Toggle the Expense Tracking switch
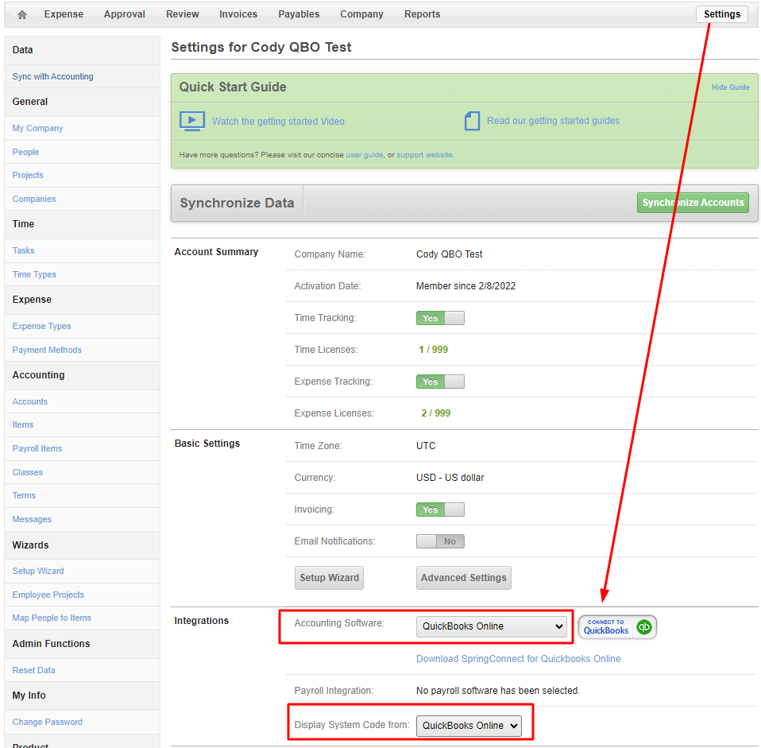 440,382
